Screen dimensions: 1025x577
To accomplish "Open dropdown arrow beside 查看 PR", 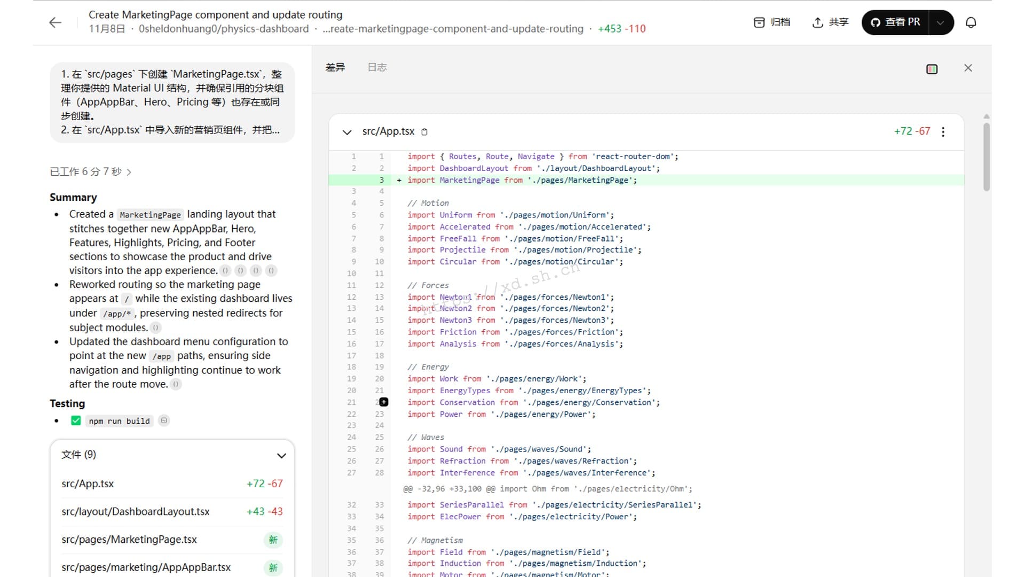I will click(941, 22).
